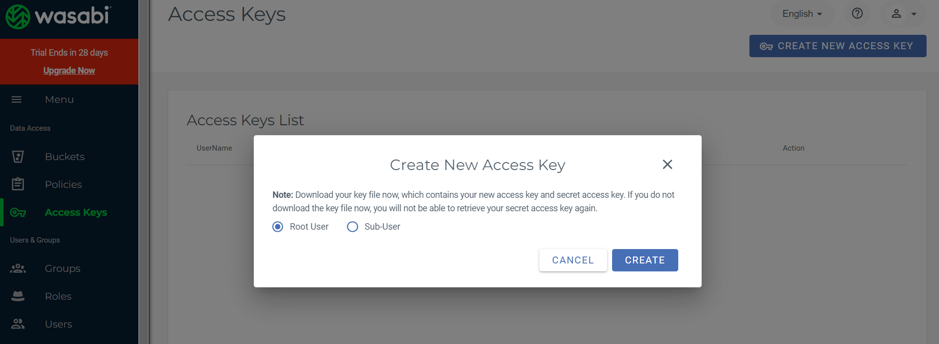Click the CREATE NEW ACCESS KEY button

pos(838,46)
